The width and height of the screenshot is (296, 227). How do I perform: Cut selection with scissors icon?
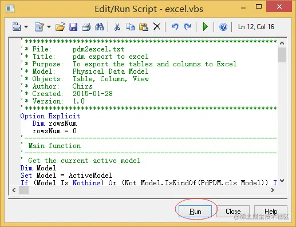point(117,27)
